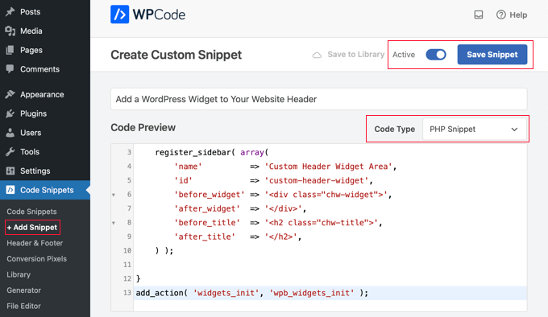Click Create Custom Snippet heading
This screenshot has height=317, width=548.
click(x=176, y=55)
